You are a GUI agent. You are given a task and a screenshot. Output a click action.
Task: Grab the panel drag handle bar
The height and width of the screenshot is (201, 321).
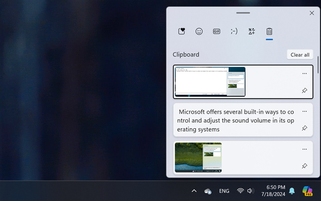(243, 13)
